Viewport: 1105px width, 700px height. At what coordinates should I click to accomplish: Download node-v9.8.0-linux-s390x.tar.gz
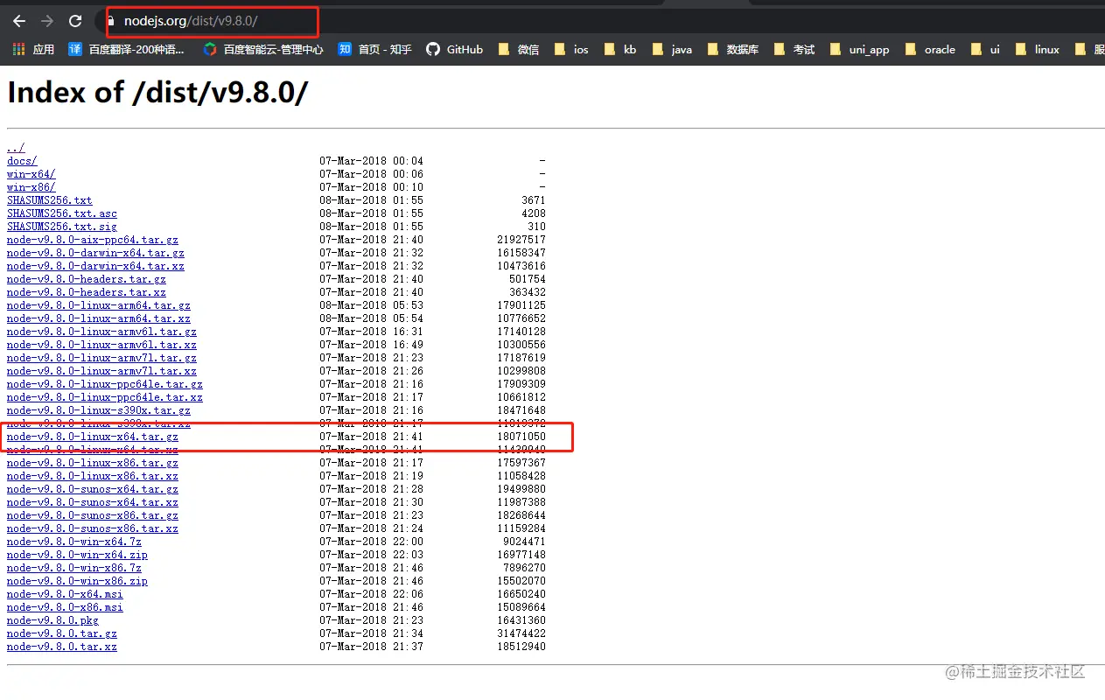click(99, 410)
